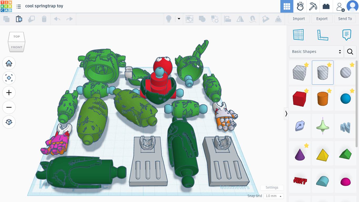
Task: Open the user profile avatar
Action: pyautogui.click(x=352, y=6)
